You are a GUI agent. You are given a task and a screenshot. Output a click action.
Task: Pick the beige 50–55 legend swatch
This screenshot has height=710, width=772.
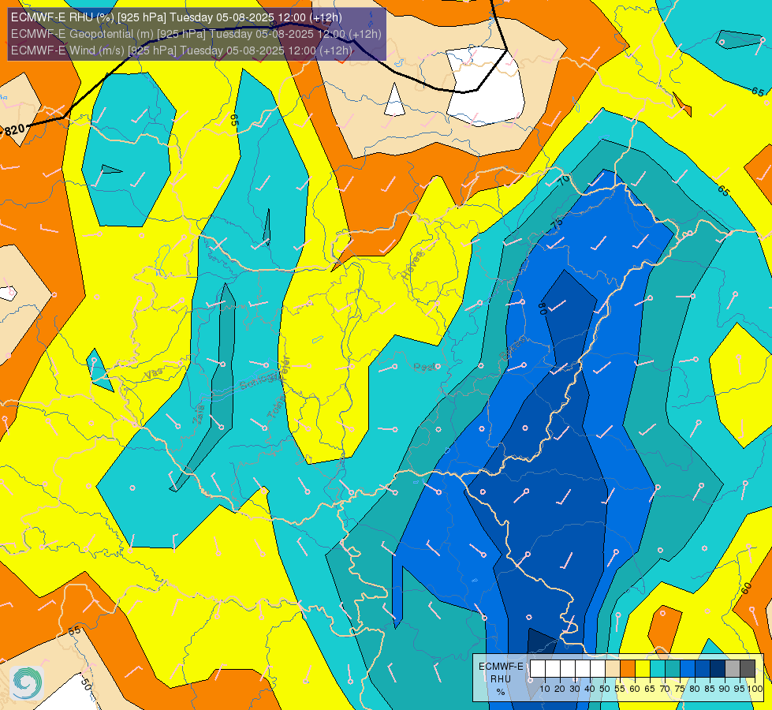(613, 669)
